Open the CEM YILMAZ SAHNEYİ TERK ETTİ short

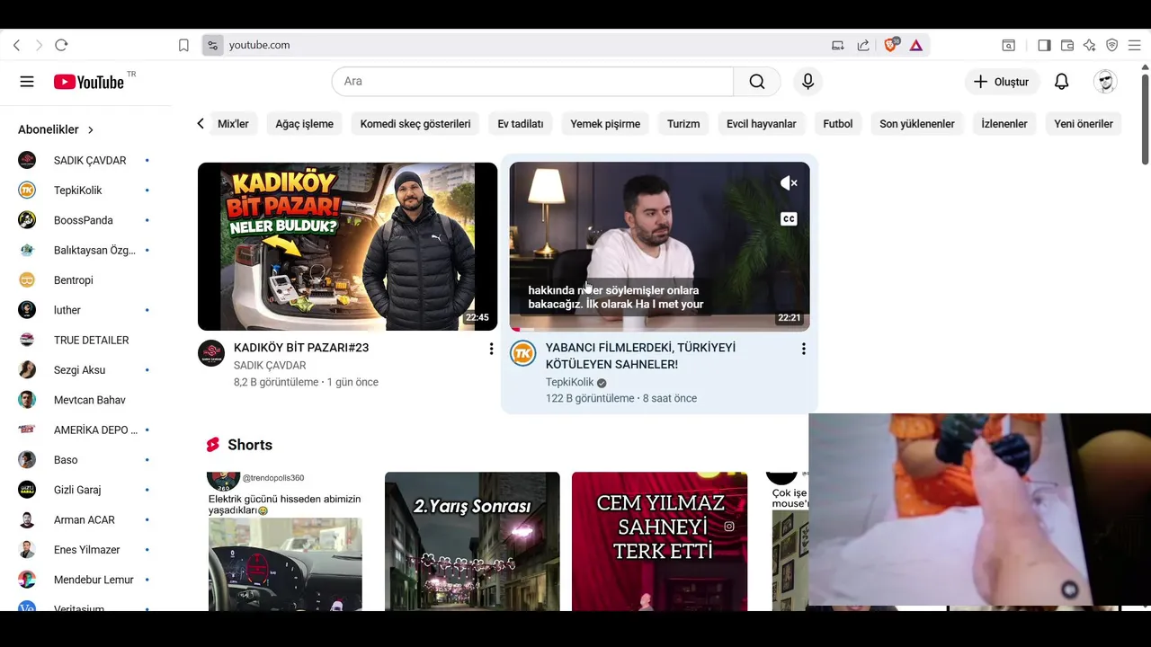(x=659, y=542)
